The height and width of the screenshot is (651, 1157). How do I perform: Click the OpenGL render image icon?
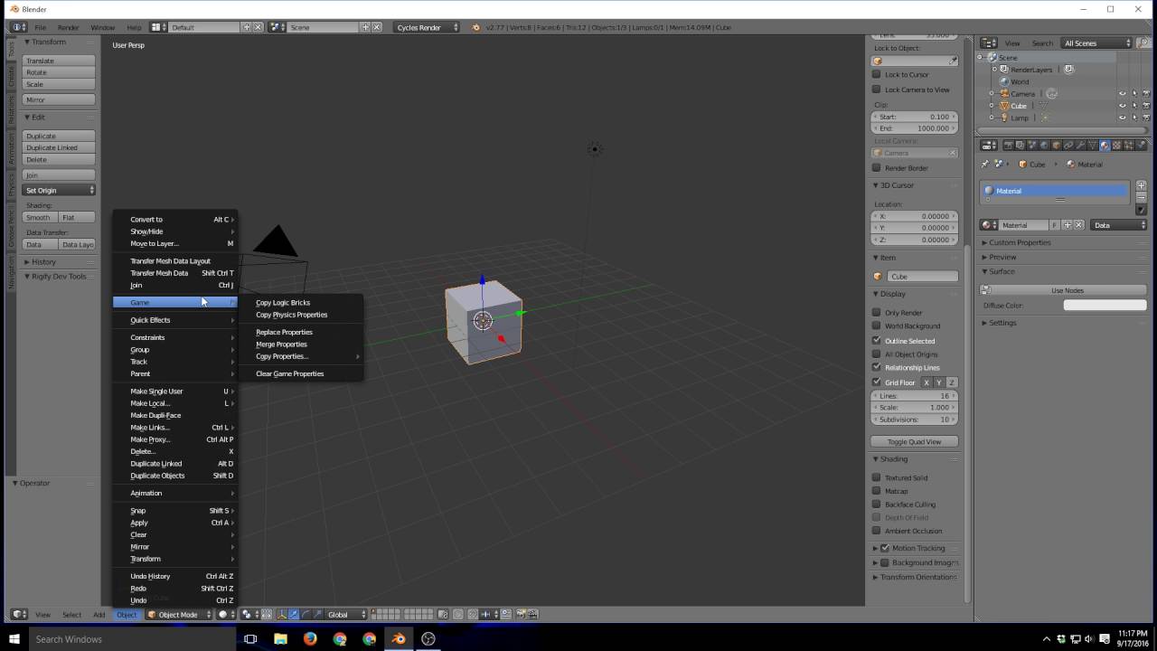click(x=521, y=614)
